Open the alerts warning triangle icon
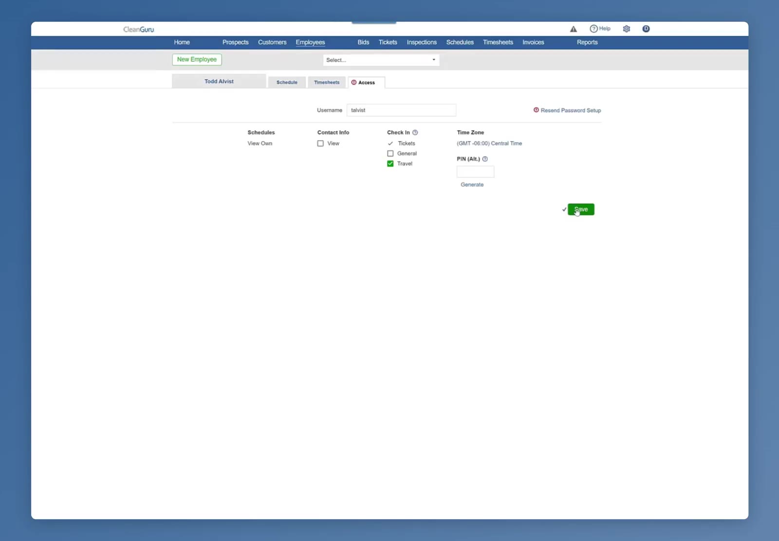Image resolution: width=779 pixels, height=541 pixels. click(x=574, y=29)
